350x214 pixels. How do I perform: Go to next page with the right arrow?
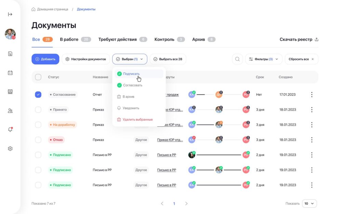pyautogui.click(x=186, y=203)
